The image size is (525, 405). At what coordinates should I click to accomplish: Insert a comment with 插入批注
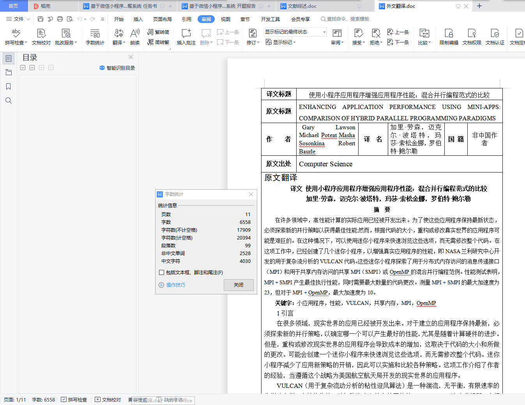(186, 37)
